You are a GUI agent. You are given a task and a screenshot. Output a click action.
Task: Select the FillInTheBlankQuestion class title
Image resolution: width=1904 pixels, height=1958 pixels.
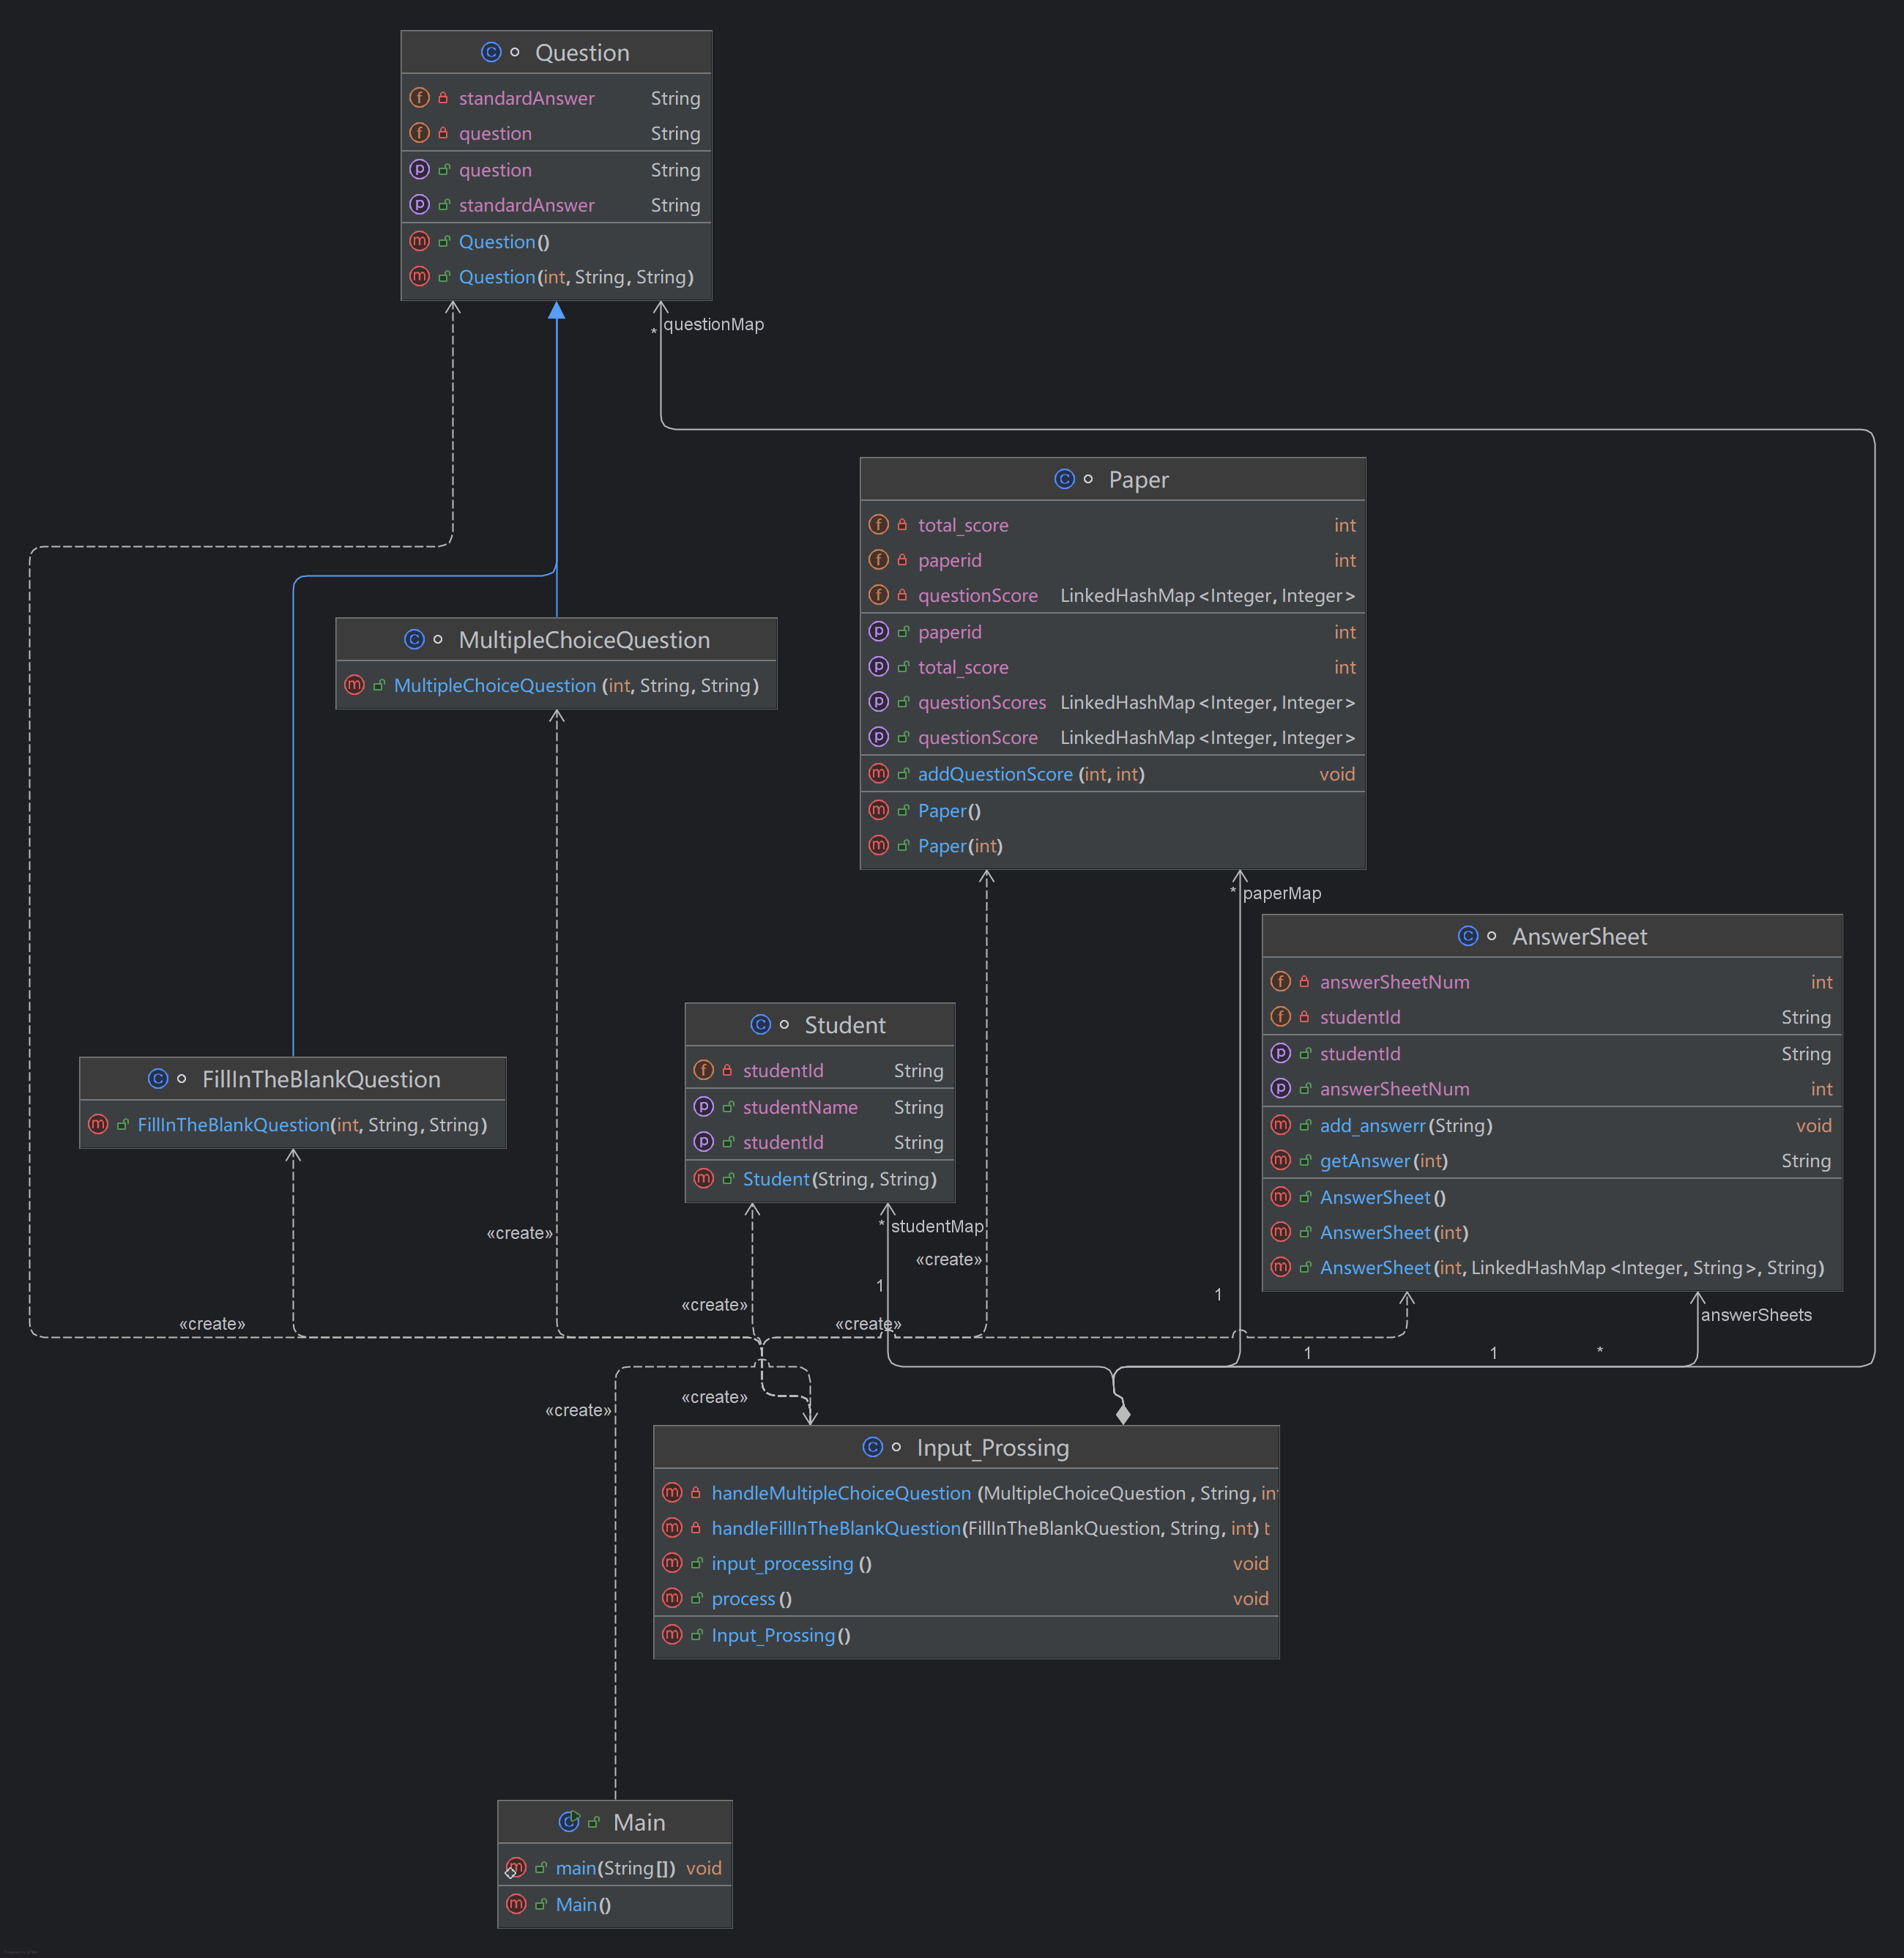(320, 1079)
